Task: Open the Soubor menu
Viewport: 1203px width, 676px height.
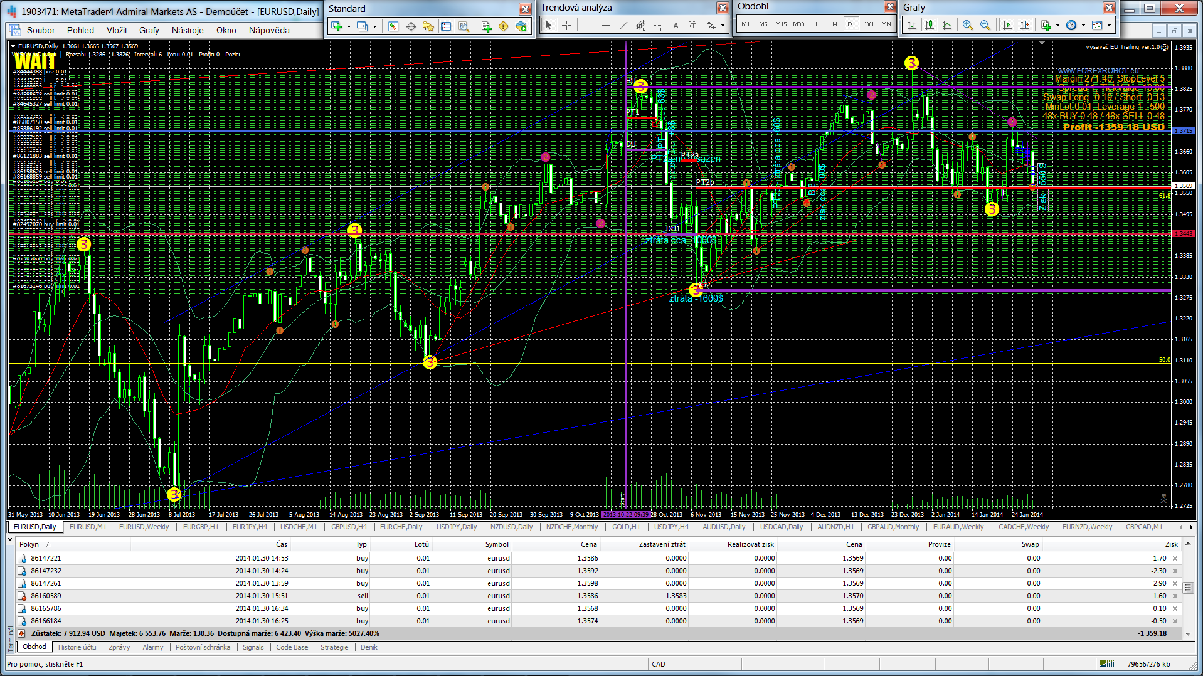Action: (40, 30)
